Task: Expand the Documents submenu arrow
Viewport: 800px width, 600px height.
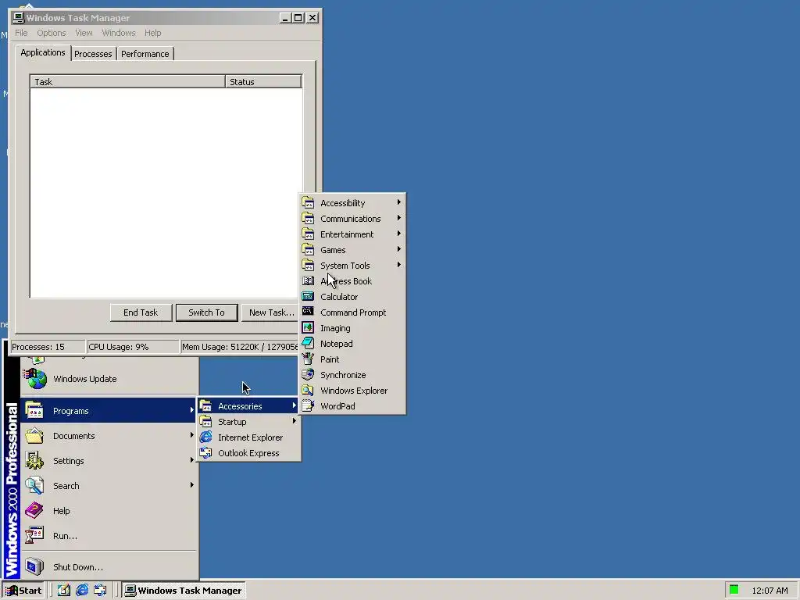Action: [x=192, y=435]
